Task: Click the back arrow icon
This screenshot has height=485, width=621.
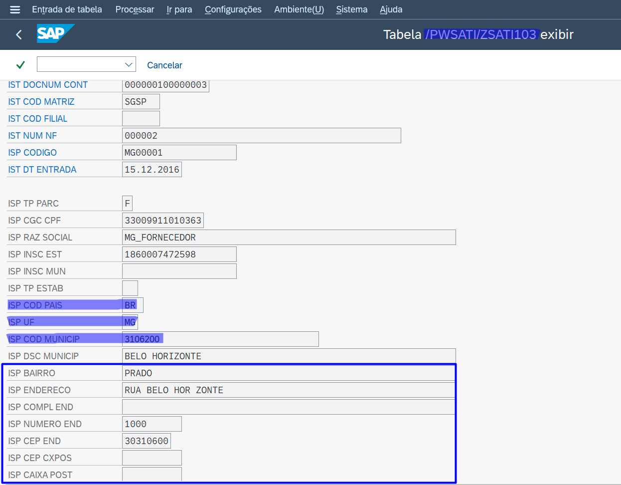Action: 19,34
